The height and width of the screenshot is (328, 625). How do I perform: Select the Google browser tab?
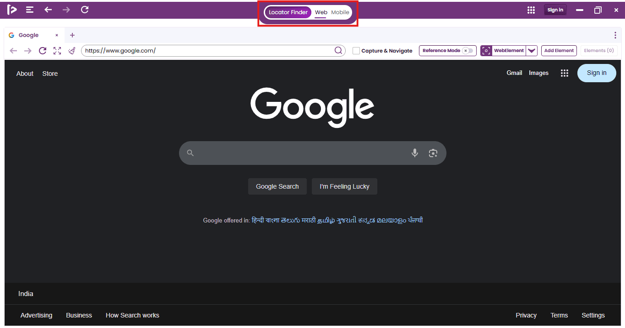[x=34, y=35]
